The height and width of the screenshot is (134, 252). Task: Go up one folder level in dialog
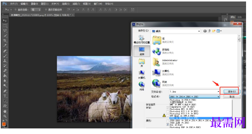[209, 31]
